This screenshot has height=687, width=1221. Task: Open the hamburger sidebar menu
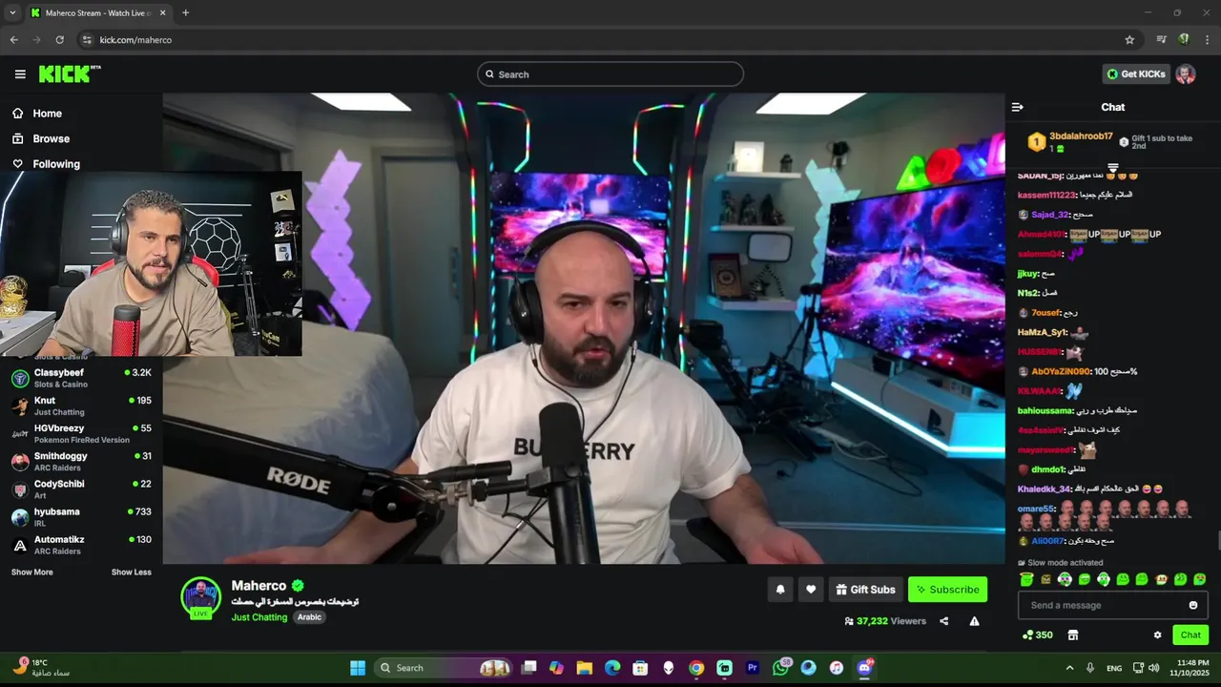20,74
